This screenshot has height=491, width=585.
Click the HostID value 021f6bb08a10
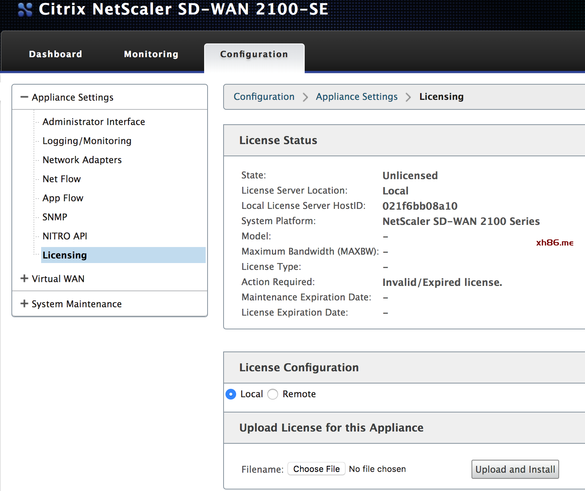420,206
